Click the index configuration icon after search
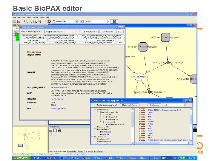Screen dimensions: 215x161 pos(114,21)
